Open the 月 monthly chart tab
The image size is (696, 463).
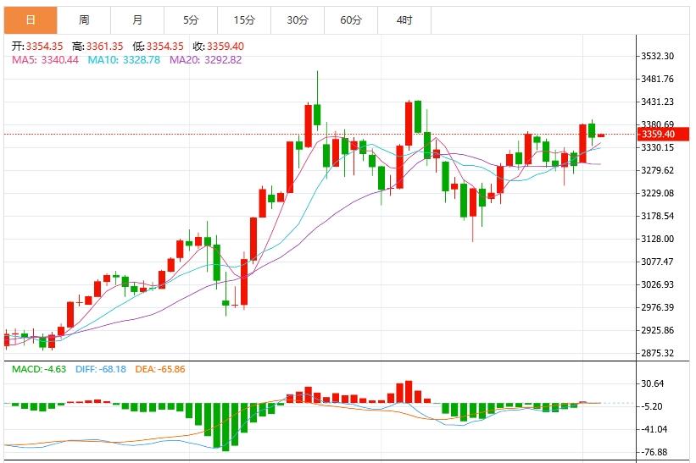point(137,19)
